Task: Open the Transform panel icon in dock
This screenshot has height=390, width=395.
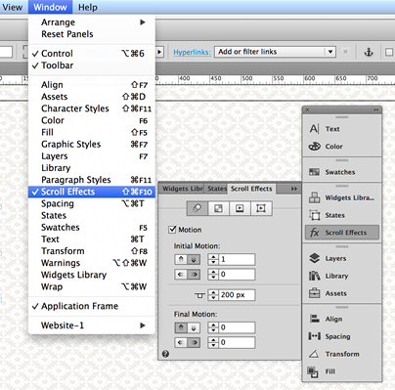Action: pos(314,354)
